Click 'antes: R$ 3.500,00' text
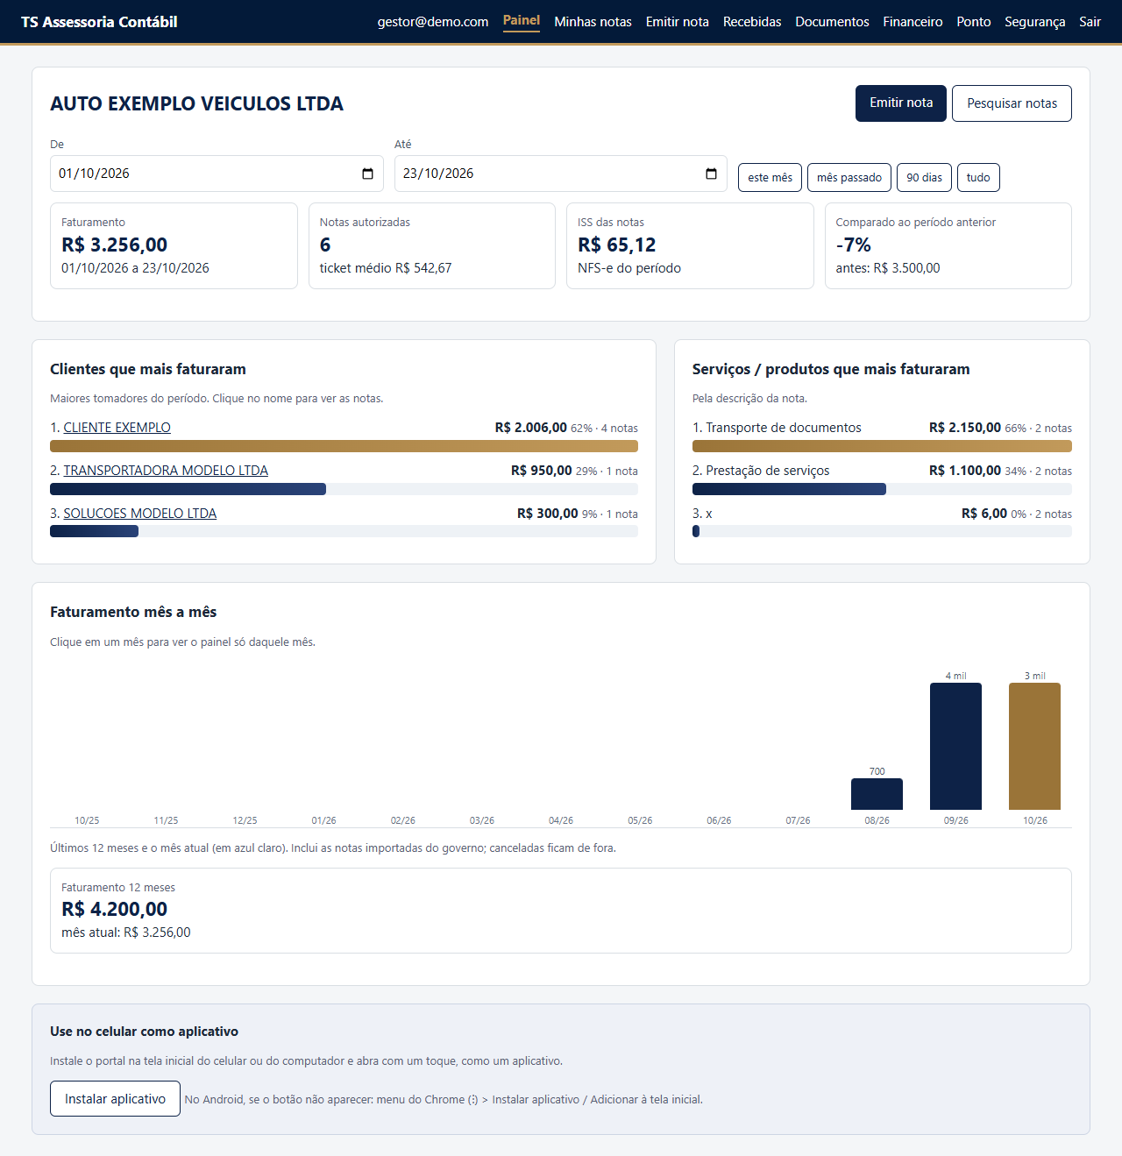This screenshot has height=1156, width=1122. click(888, 268)
